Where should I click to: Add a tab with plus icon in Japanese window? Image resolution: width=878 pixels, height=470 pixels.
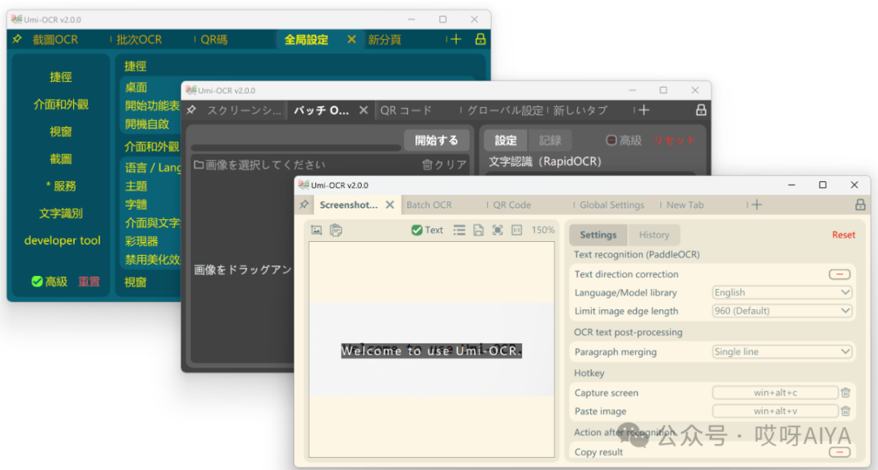coord(644,110)
